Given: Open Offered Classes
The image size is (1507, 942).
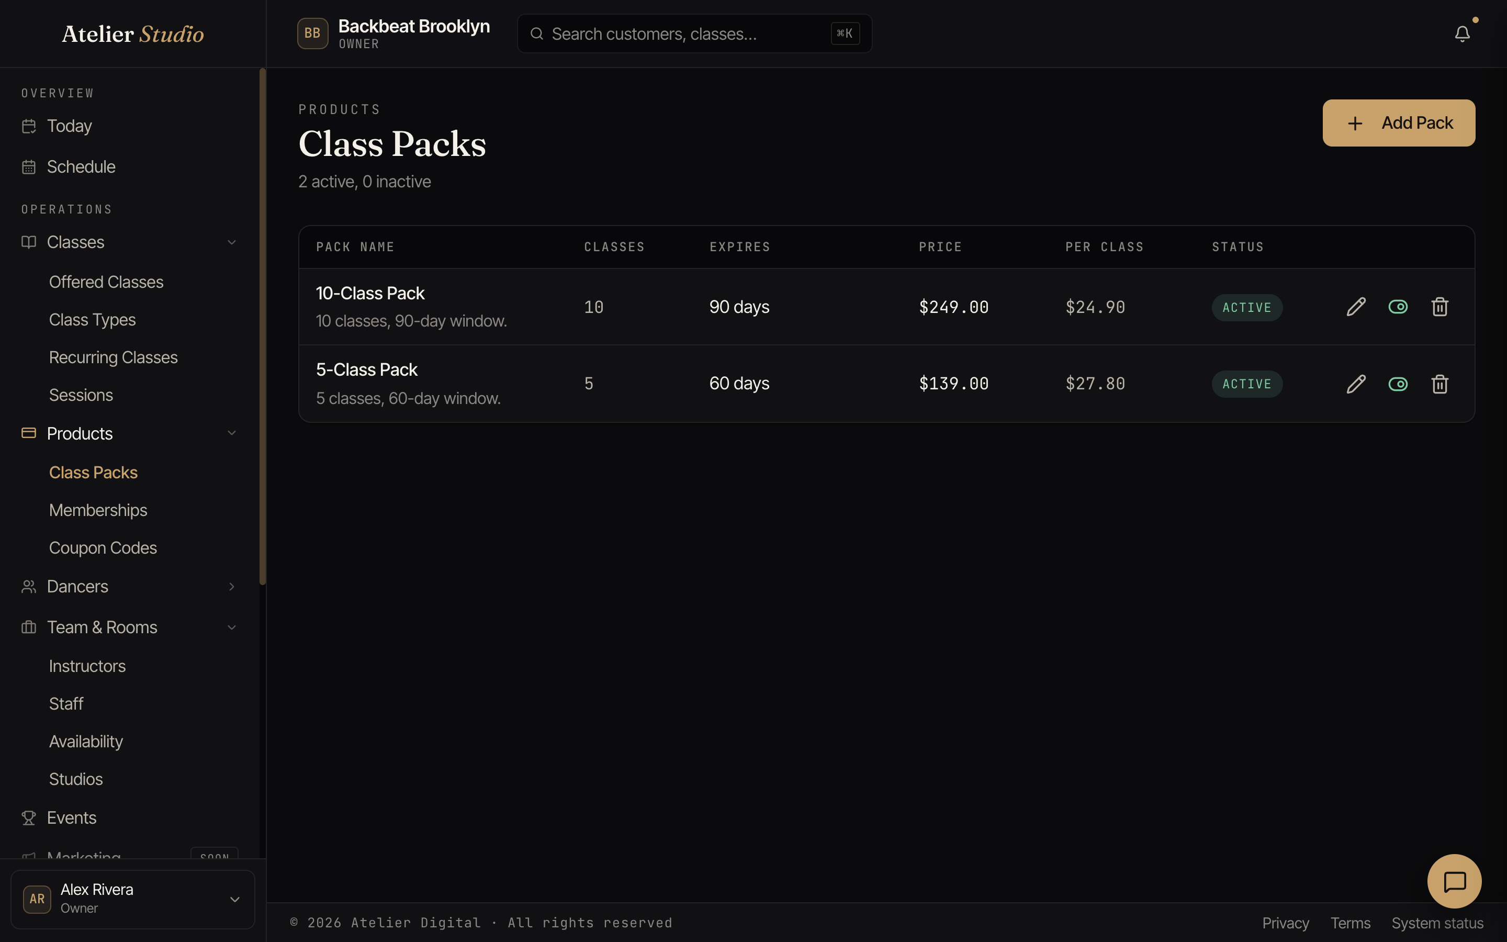Looking at the screenshot, I should coord(106,282).
